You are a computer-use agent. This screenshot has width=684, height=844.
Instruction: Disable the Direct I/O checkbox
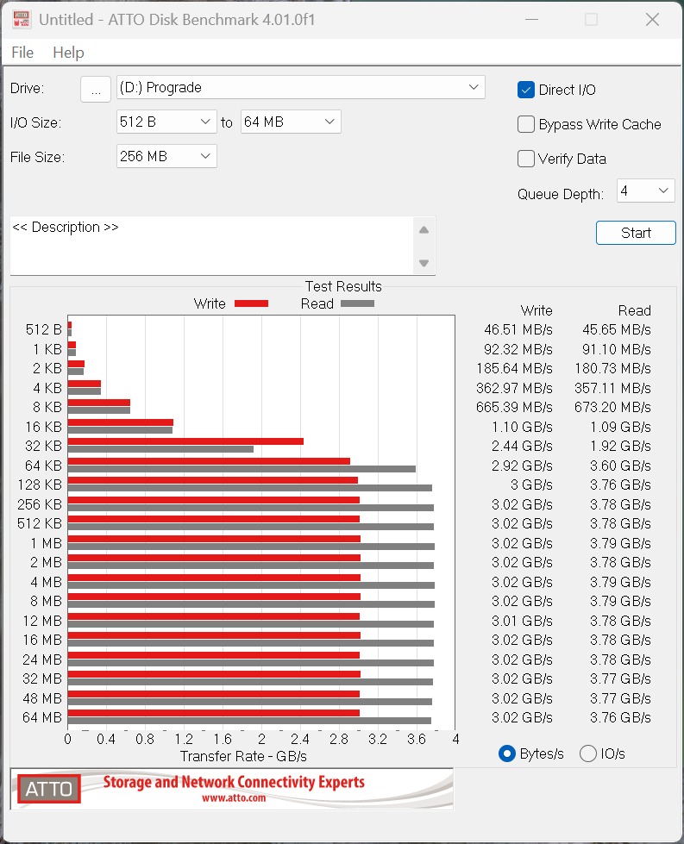pos(526,90)
